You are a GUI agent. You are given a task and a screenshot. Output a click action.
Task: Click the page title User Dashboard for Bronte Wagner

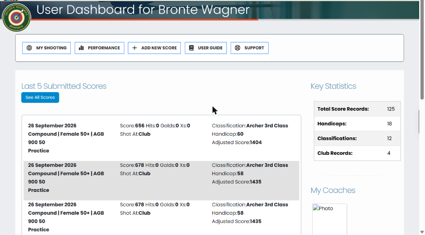pyautogui.click(x=143, y=10)
